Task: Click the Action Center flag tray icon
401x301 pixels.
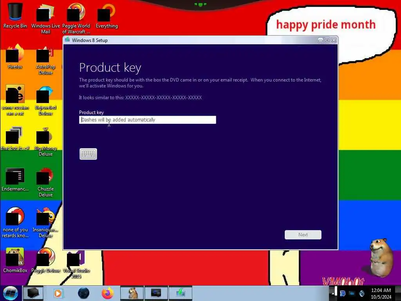Action: pos(342,293)
